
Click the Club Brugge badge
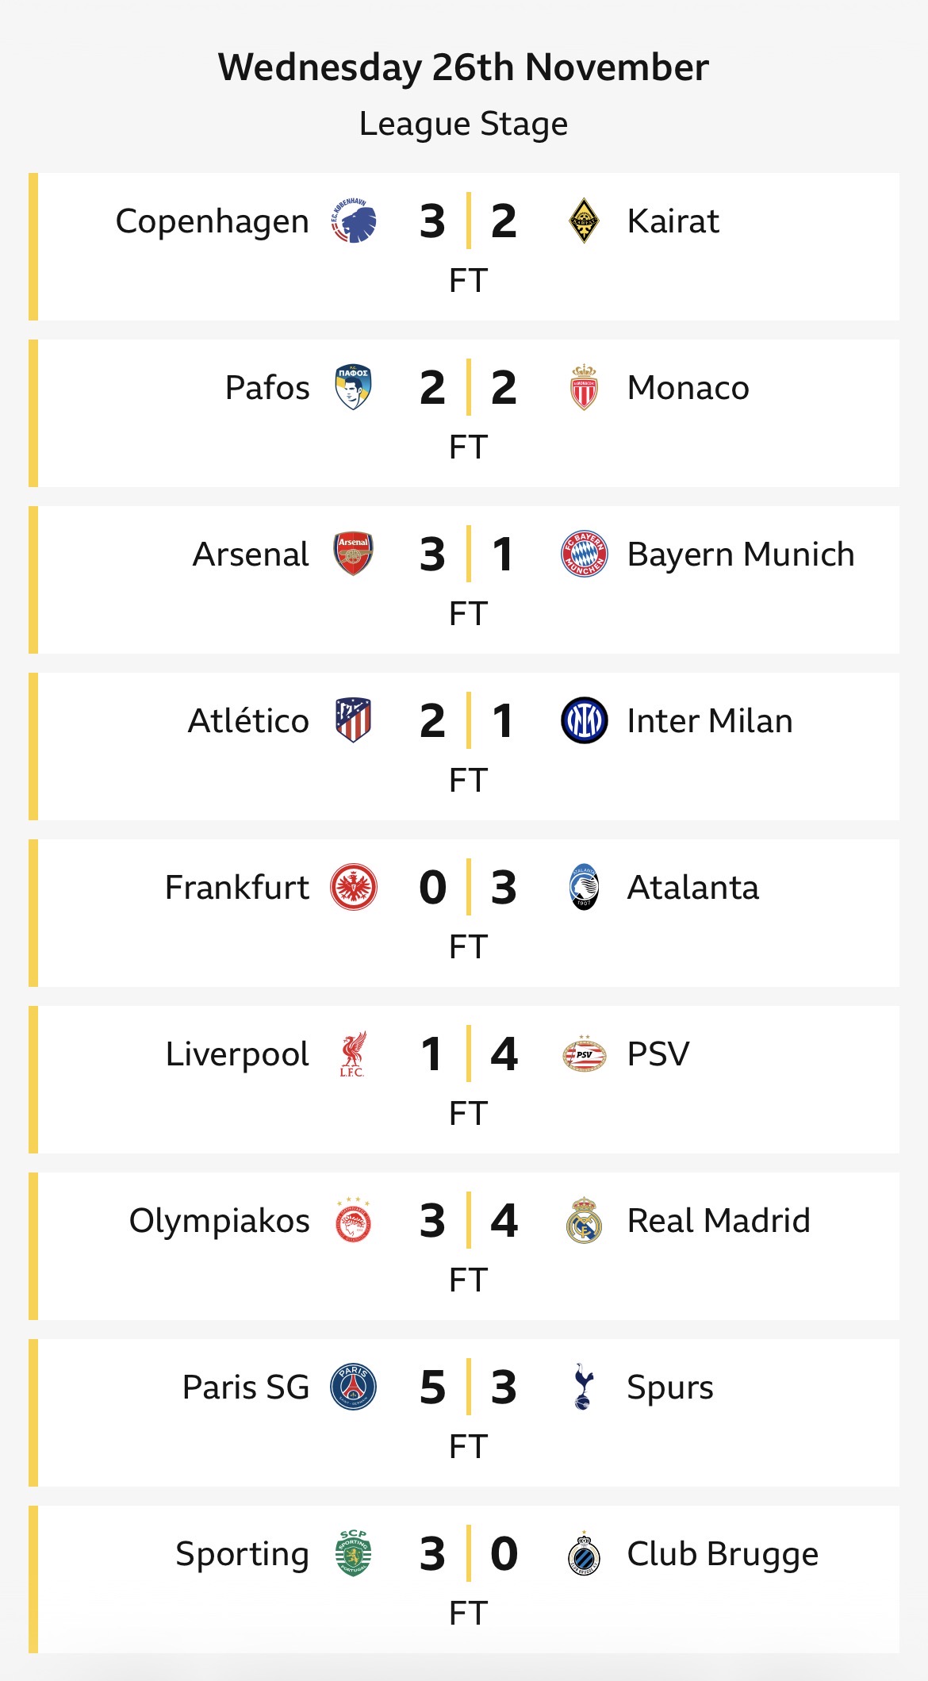pyautogui.click(x=585, y=1553)
